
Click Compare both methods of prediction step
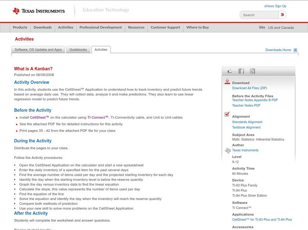(x=49, y=204)
